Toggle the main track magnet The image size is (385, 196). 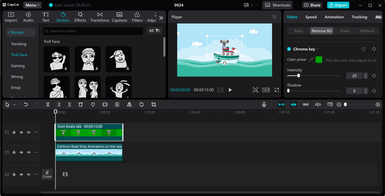tap(281, 104)
